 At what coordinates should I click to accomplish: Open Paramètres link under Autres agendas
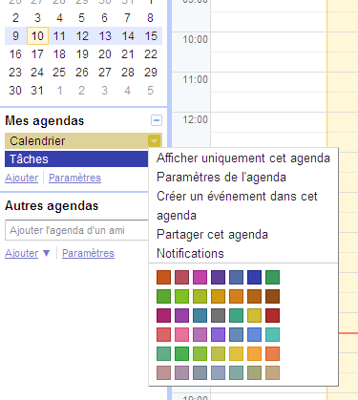[88, 253]
